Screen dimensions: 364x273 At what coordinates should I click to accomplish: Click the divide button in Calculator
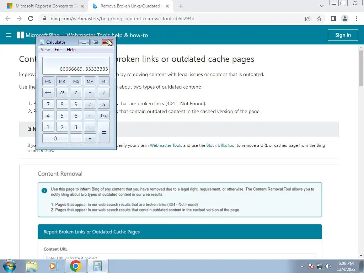pyautogui.click(x=90, y=104)
